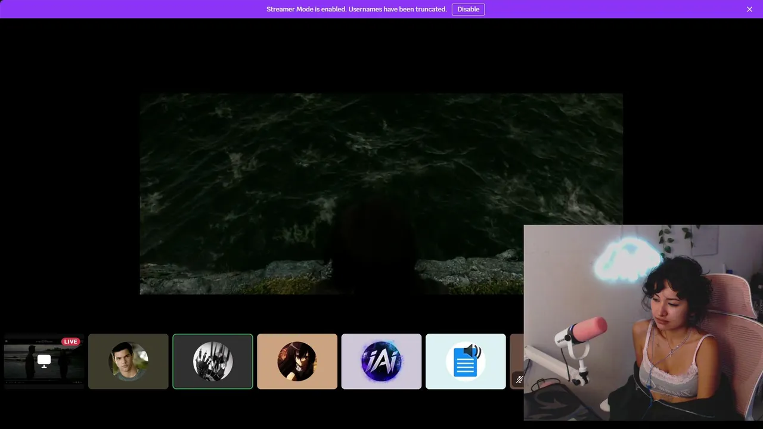Click the monitor icon on the LIVE tile

[x=44, y=360]
